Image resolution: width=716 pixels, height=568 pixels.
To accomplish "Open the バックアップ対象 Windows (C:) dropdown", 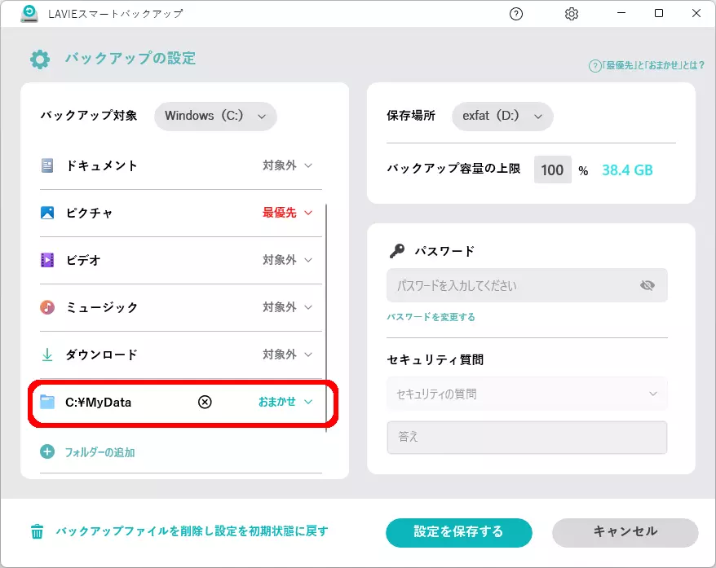I will point(215,116).
